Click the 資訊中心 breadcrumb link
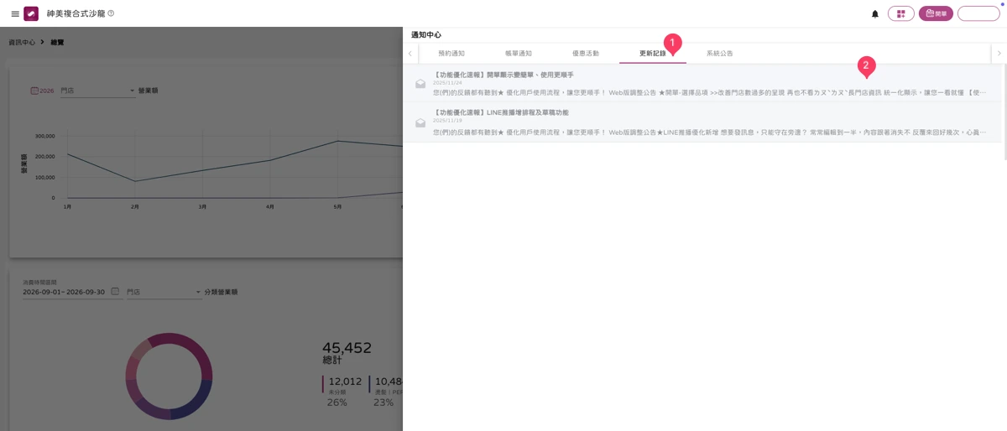The width and height of the screenshot is (1007, 431). [x=22, y=42]
